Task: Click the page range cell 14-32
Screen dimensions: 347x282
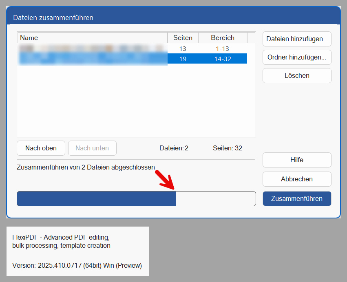Action: [x=223, y=59]
